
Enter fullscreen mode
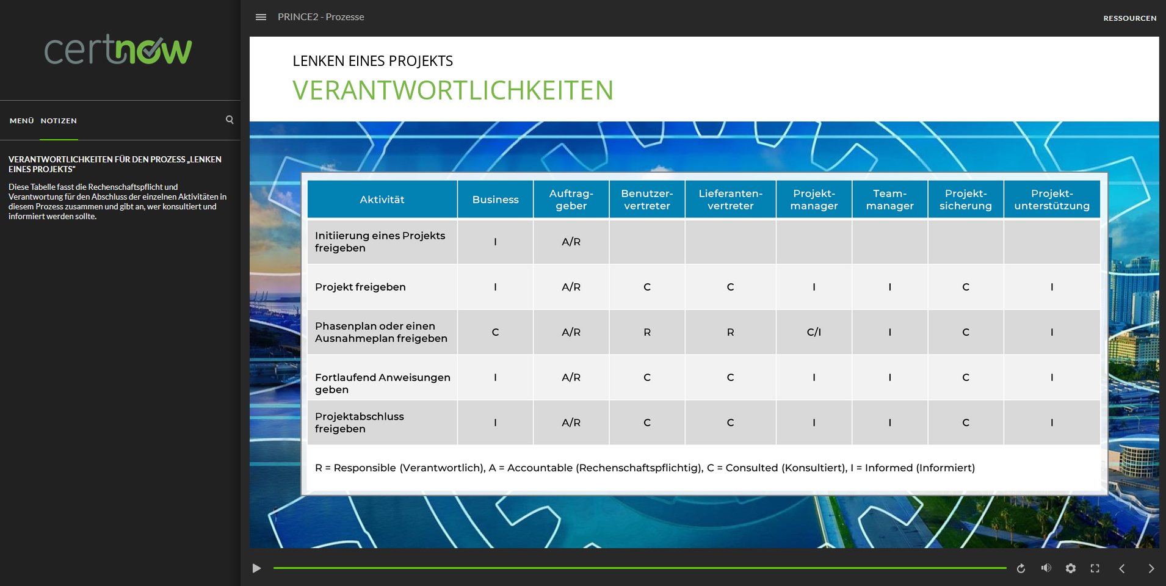click(x=1095, y=568)
